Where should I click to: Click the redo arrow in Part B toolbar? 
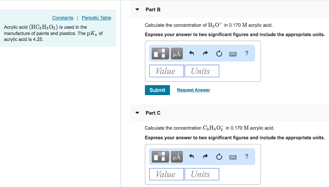205,53
